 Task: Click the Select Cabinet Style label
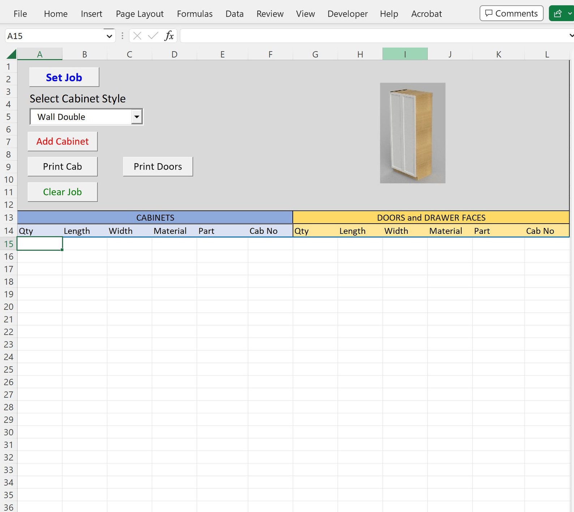click(x=77, y=98)
